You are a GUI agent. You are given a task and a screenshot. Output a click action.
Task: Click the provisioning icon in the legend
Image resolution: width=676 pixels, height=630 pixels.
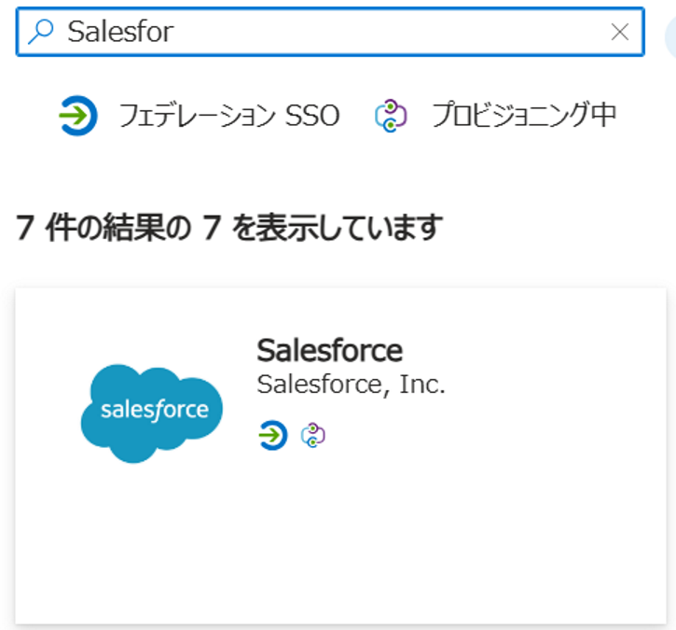392,116
